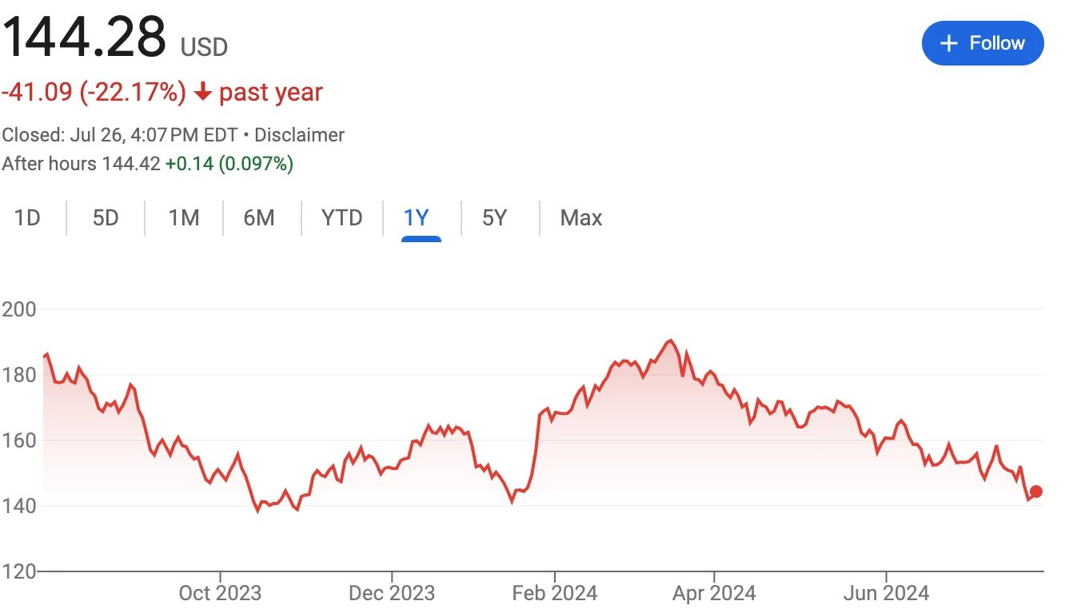Click the Apr 2024 axis label

pos(713,593)
